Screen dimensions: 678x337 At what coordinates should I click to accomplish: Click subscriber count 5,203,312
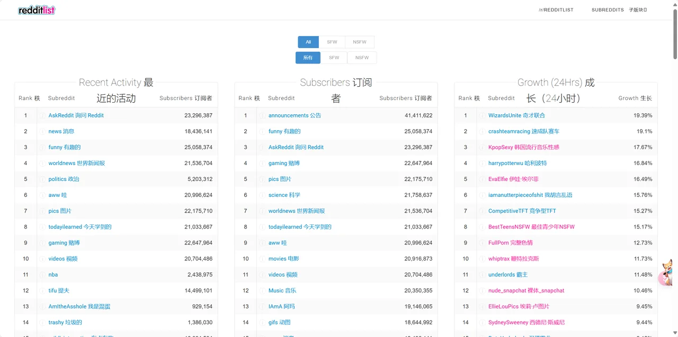(200, 179)
